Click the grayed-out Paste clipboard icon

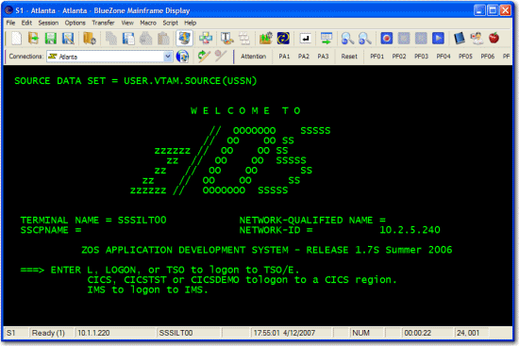(x=163, y=39)
